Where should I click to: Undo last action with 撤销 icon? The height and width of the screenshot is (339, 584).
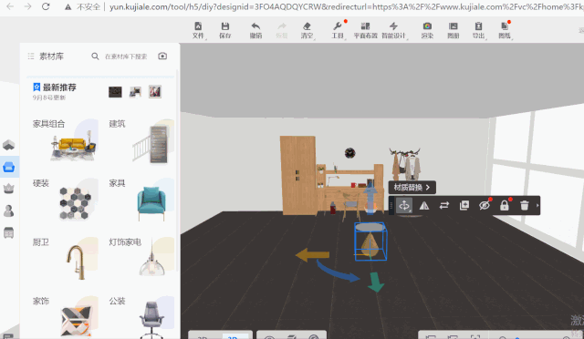[x=255, y=30]
